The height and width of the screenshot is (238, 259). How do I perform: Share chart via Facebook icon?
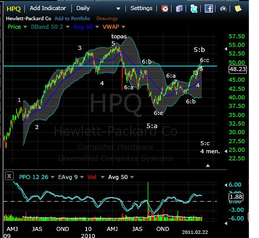pyautogui.click(x=209, y=9)
